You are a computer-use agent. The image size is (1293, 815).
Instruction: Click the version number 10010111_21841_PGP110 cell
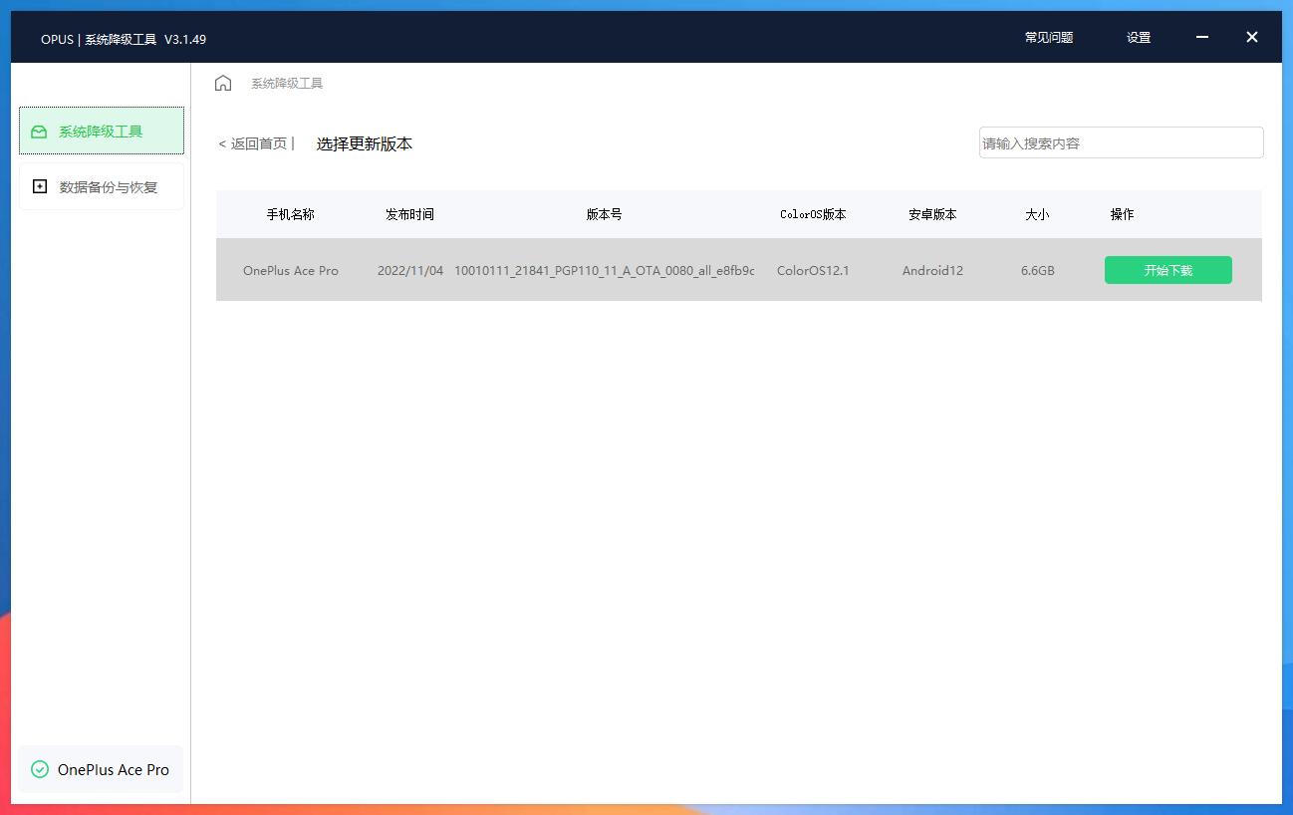pyautogui.click(x=604, y=270)
